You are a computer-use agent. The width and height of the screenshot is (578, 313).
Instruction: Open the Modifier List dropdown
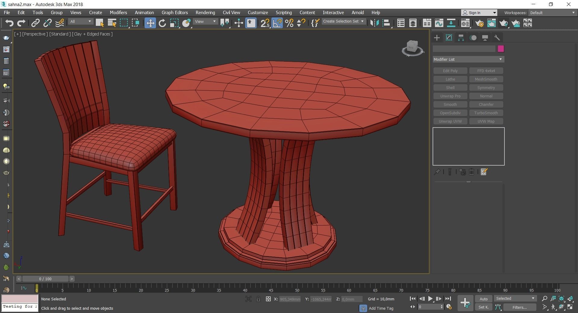(x=468, y=59)
